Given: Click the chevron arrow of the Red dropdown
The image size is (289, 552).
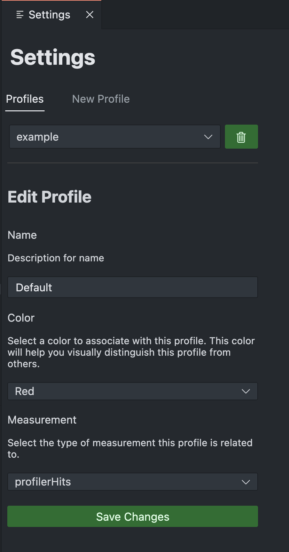Looking at the screenshot, I should coord(246,391).
